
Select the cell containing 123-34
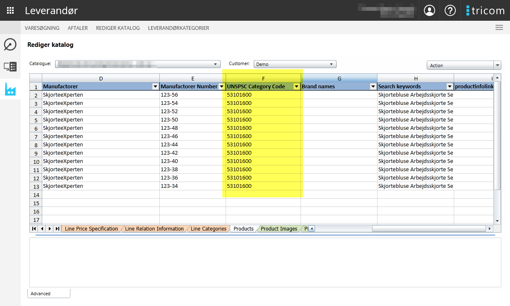click(193, 186)
